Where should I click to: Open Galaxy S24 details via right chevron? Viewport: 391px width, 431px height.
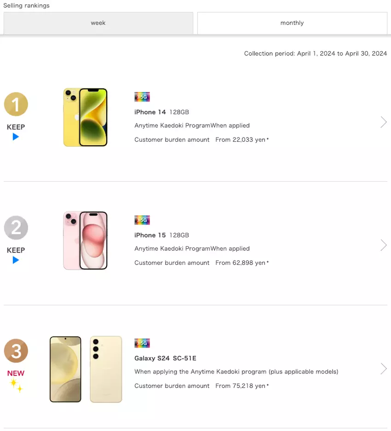coord(383,368)
